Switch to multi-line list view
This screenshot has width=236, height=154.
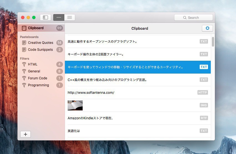click(x=70, y=17)
